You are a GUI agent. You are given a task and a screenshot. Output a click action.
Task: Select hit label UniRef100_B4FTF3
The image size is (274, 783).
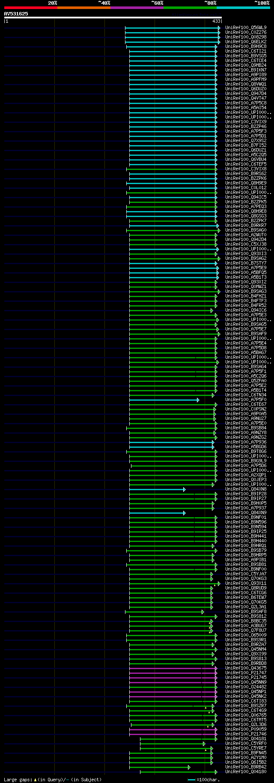click(x=246, y=301)
